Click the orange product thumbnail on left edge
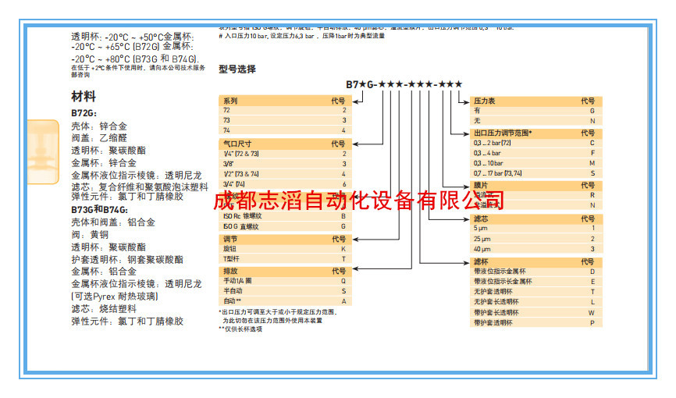The image size is (676, 398). [43, 151]
